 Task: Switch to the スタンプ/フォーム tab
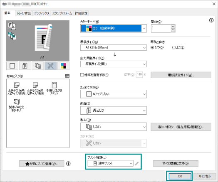(x=62, y=13)
